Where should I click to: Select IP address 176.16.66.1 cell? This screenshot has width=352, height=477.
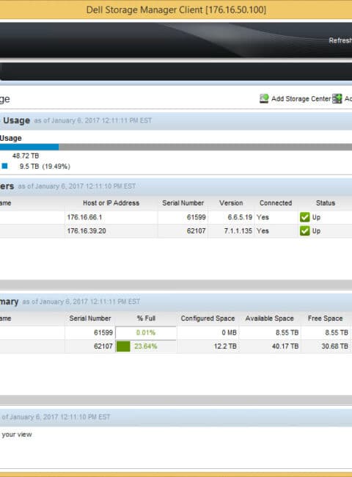[111, 217]
